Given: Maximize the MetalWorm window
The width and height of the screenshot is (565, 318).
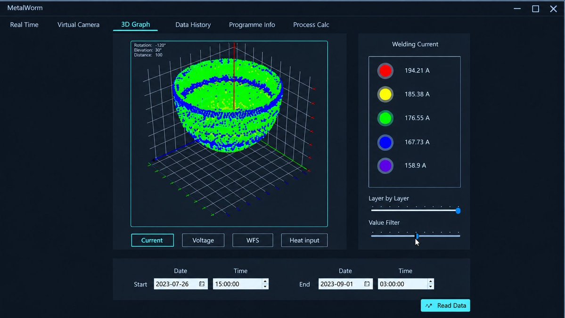Looking at the screenshot, I should point(535,8).
